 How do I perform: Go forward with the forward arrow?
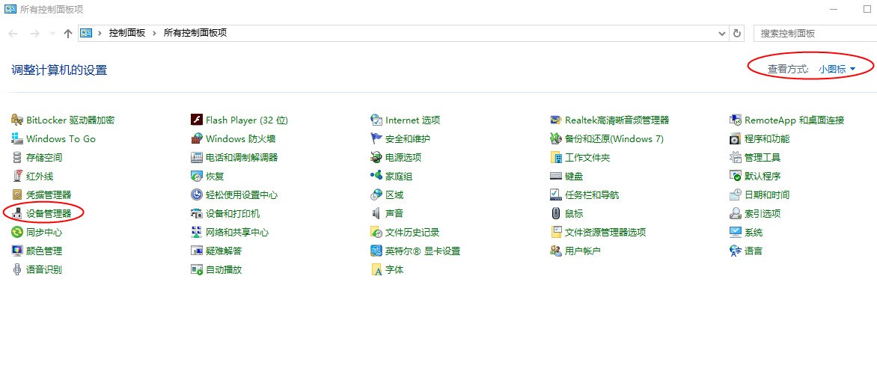(34, 34)
